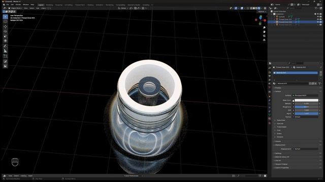Screen dimensions: 325x182
Task: Open the viewport Object menu
Action: tap(43, 8)
